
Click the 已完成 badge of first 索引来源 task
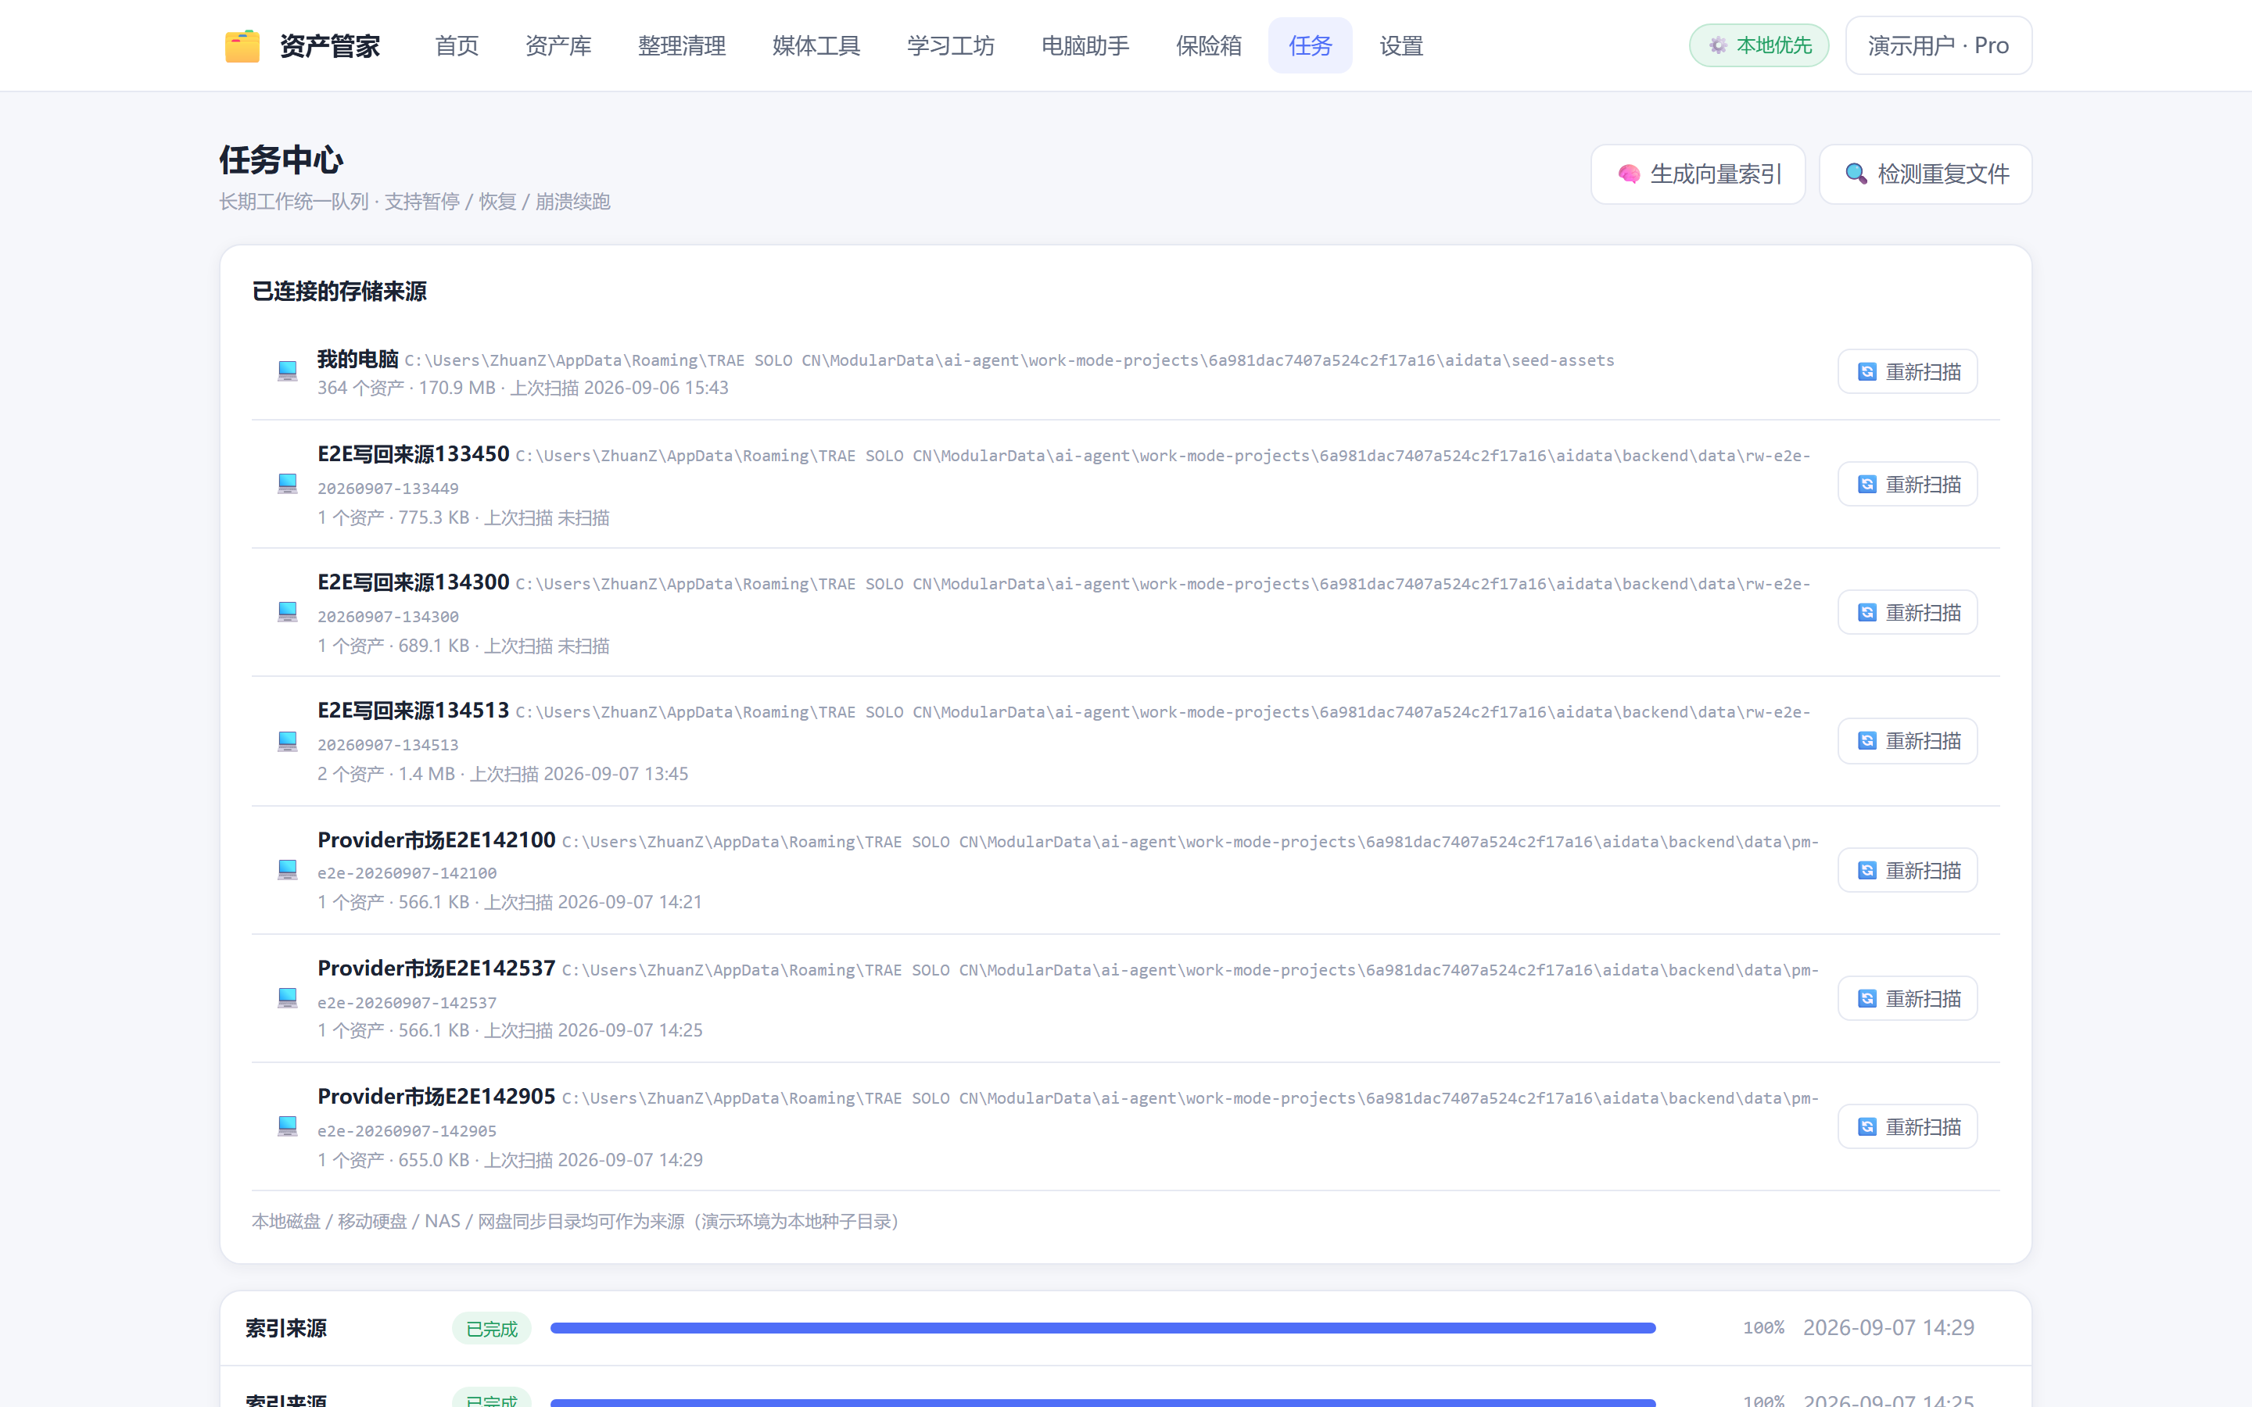click(491, 1328)
